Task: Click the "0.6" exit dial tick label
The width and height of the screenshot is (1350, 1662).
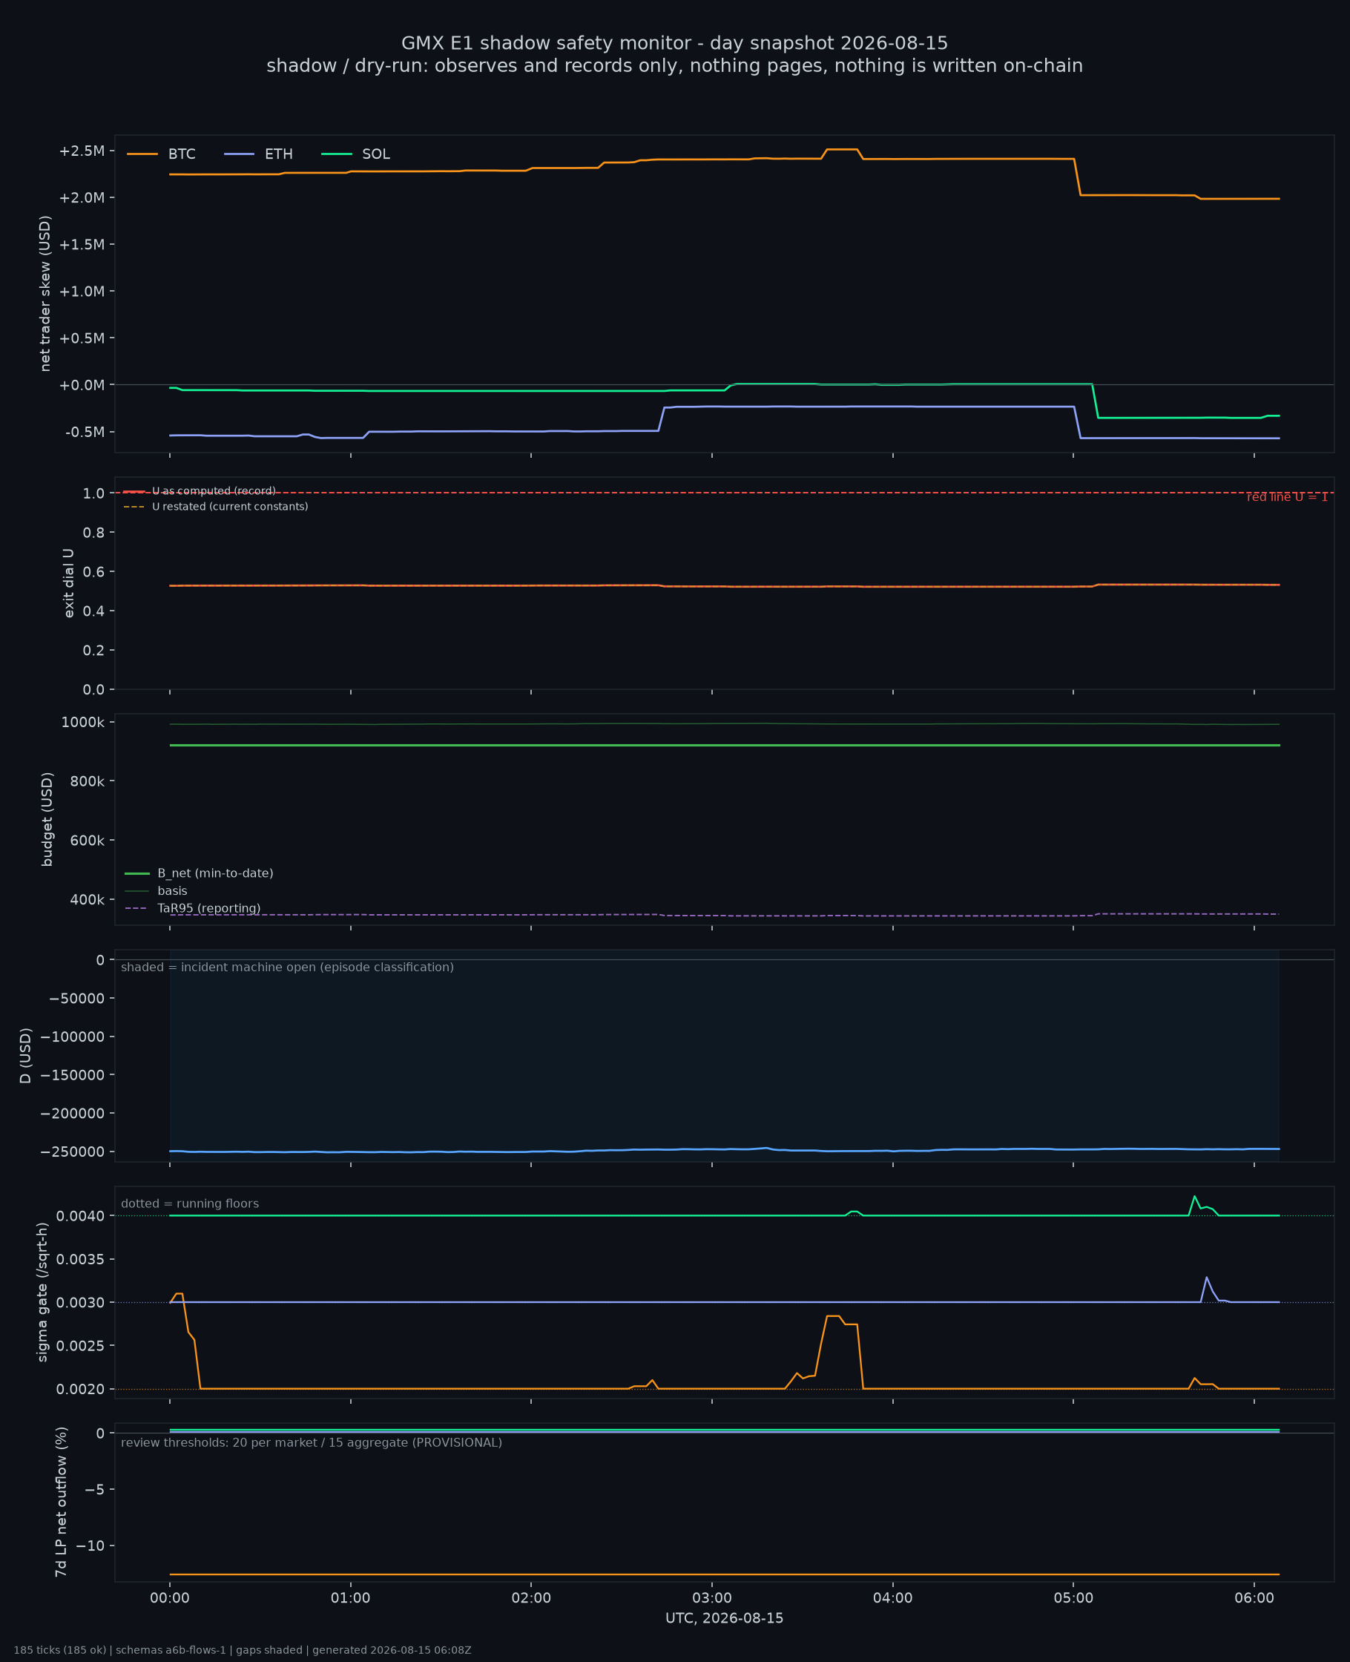Action: point(94,571)
